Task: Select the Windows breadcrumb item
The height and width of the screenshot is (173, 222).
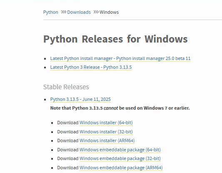Action: (x=109, y=12)
